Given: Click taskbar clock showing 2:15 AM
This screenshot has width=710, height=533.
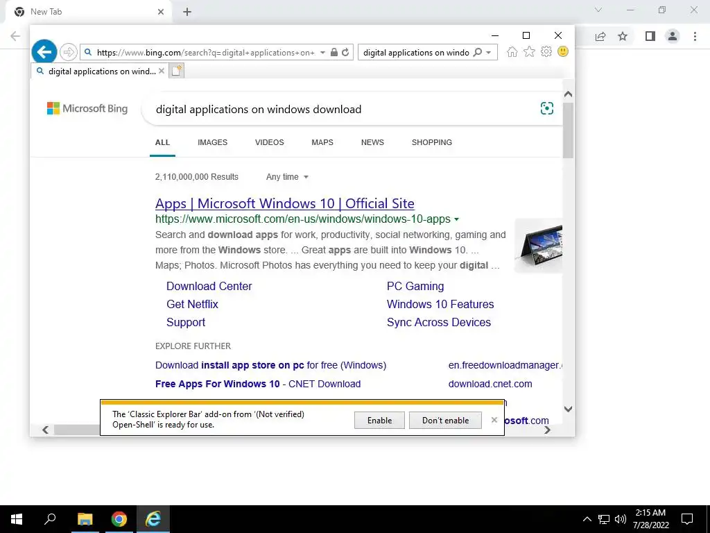Looking at the screenshot, I should pos(650,519).
